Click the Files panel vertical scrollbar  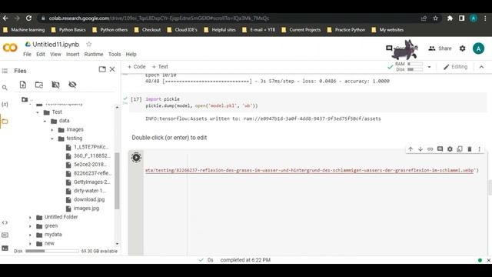click(x=117, y=181)
